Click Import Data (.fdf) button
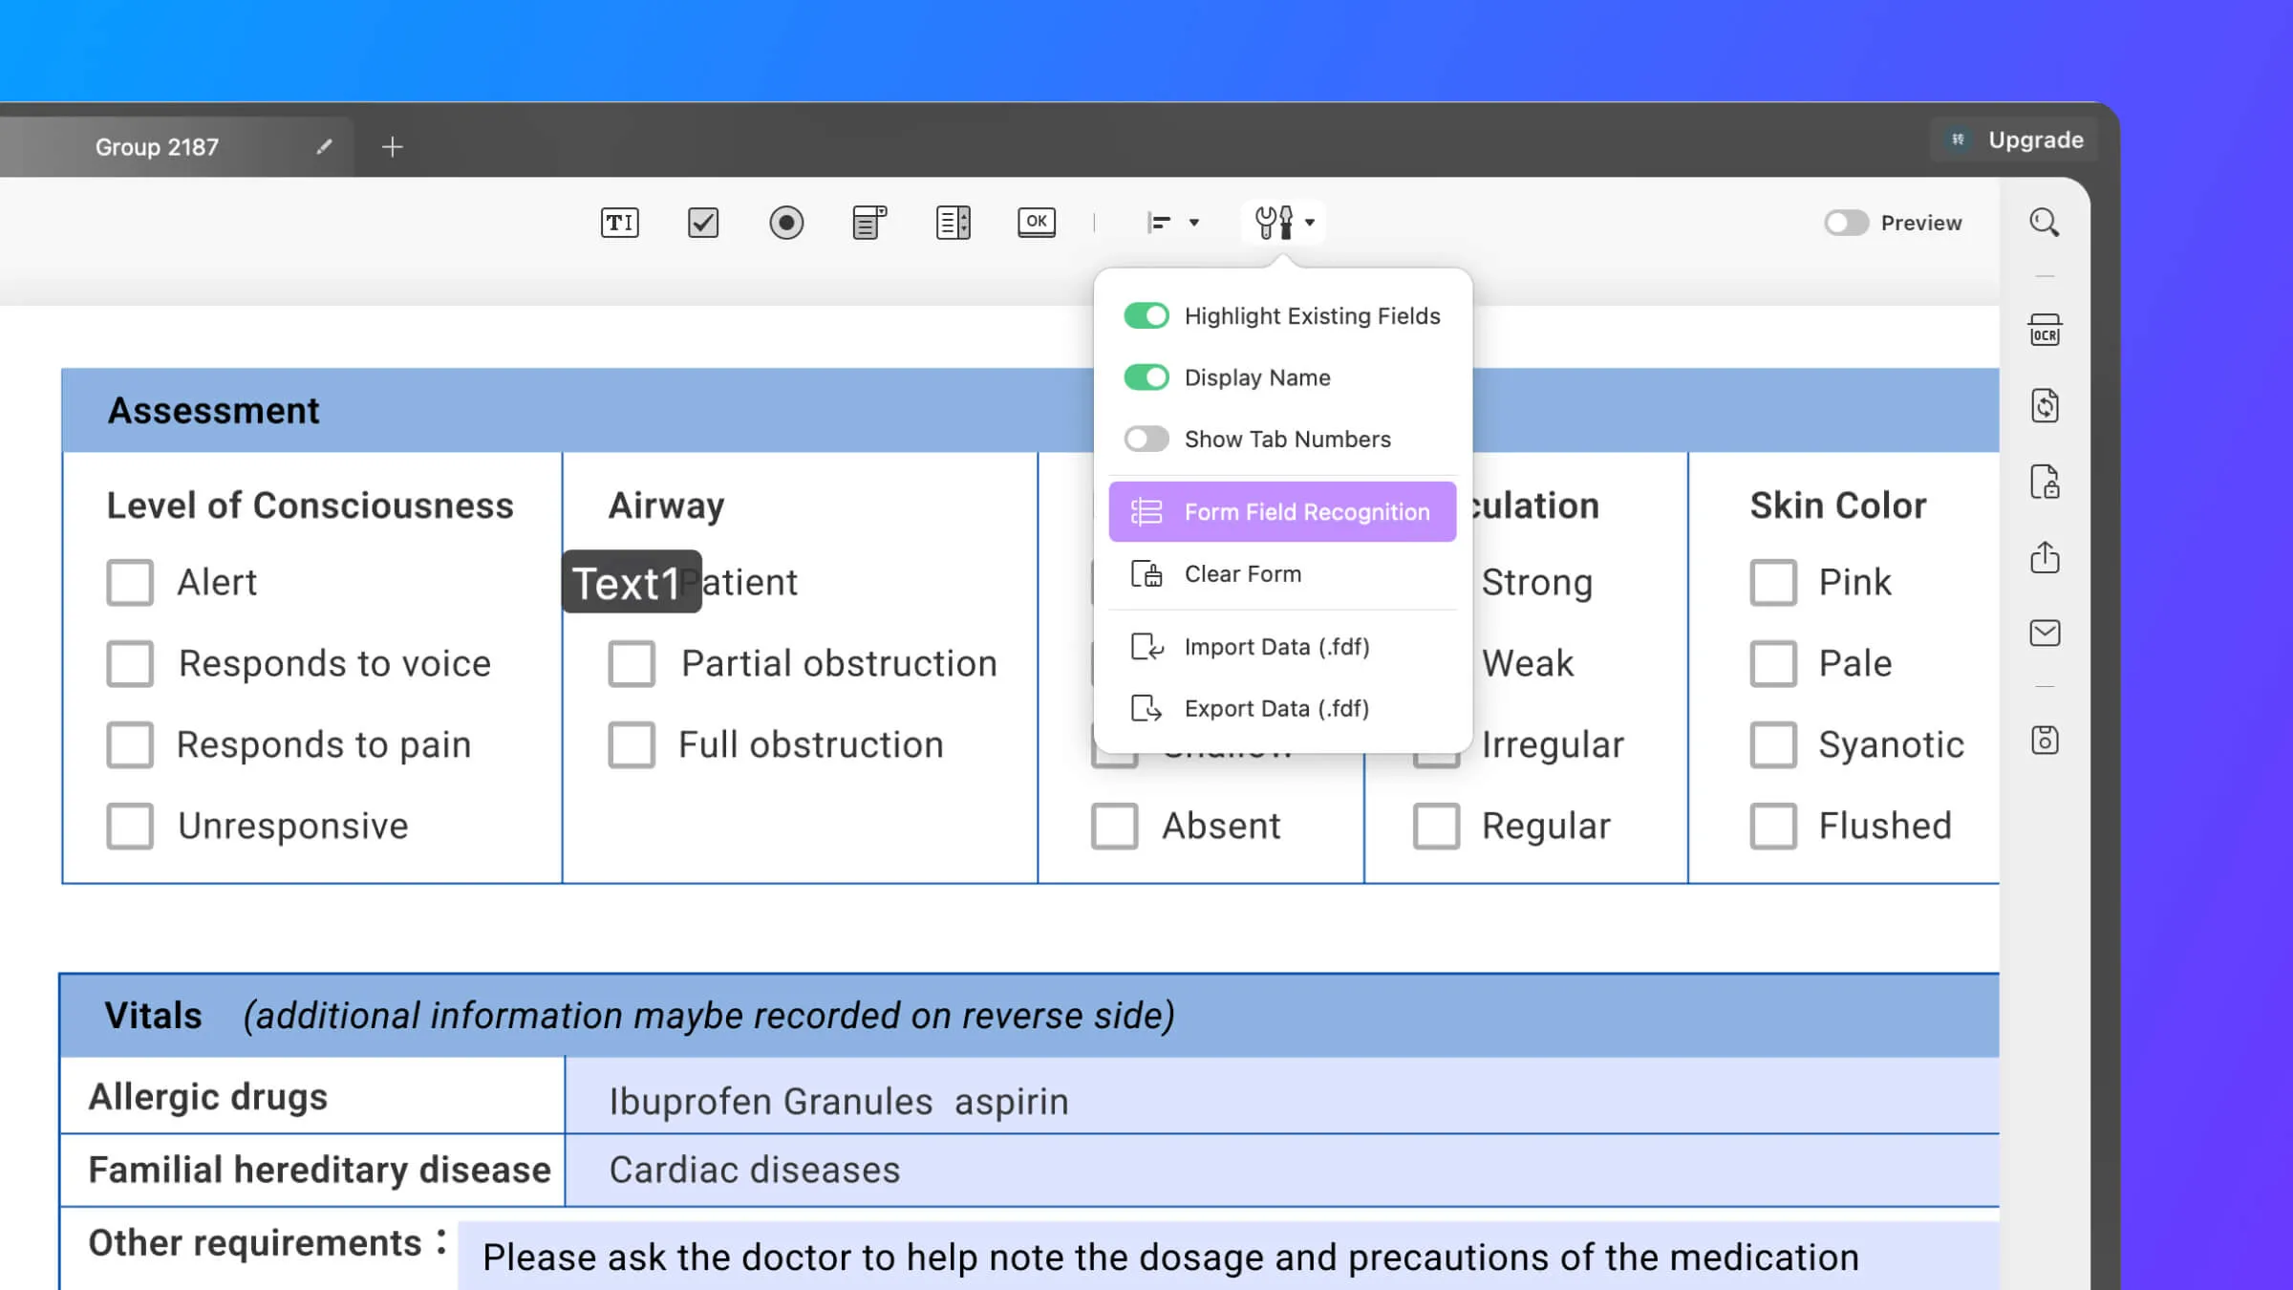Viewport: 2293px width, 1290px height. click(1277, 646)
